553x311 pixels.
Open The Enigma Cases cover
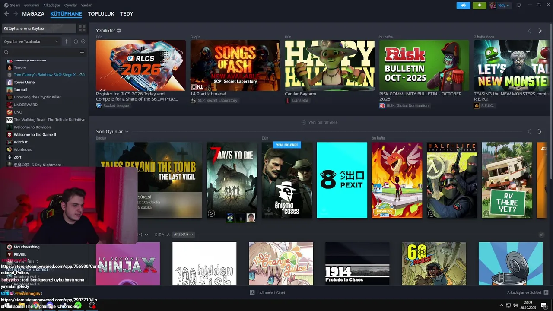point(287,180)
